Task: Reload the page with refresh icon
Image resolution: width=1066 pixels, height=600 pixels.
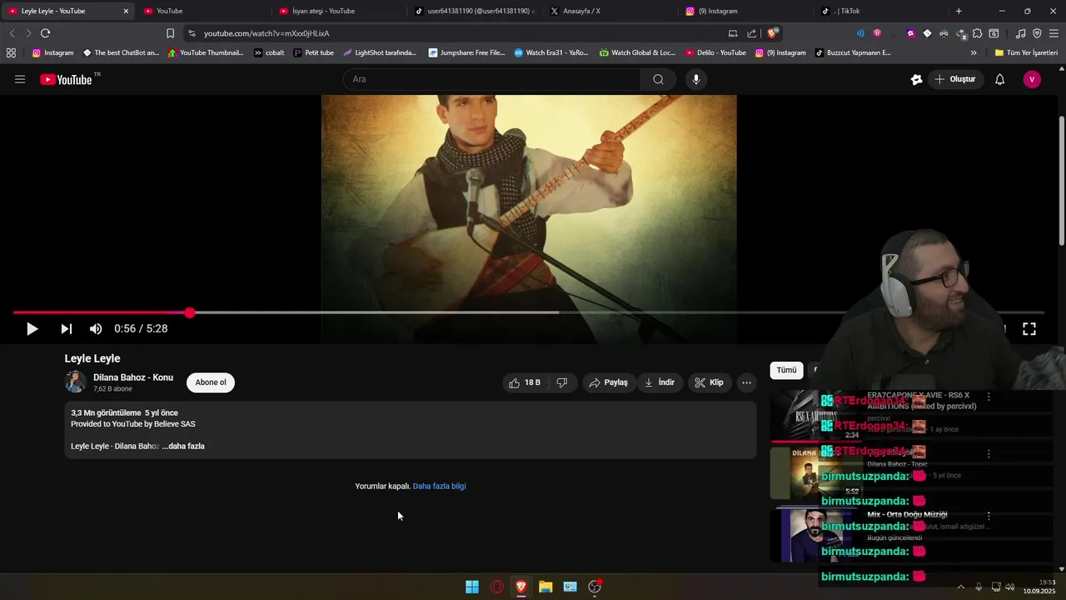Action: tap(45, 33)
